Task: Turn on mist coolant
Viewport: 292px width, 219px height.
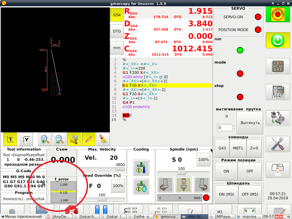Action: click(x=141, y=186)
